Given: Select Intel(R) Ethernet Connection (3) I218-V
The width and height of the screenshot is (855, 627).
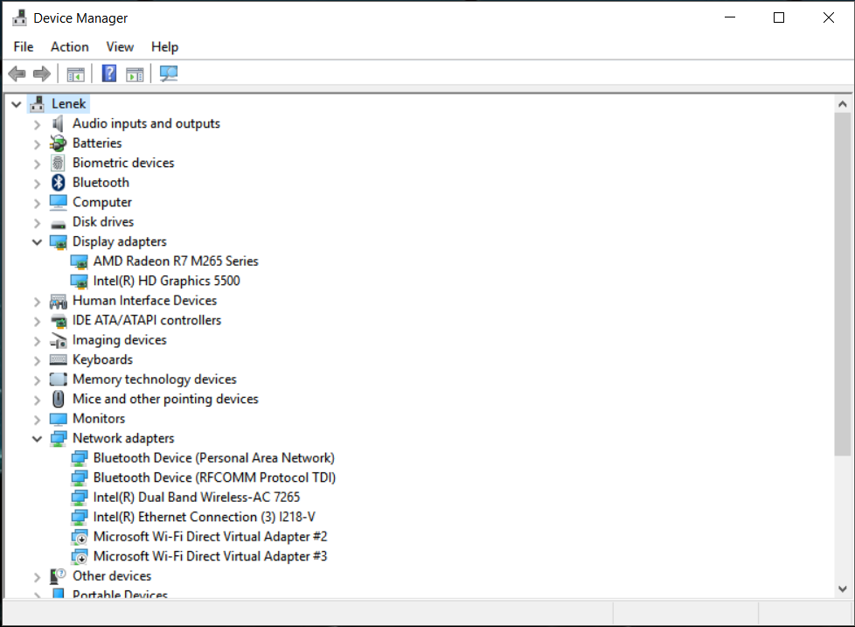Looking at the screenshot, I should pos(204,517).
